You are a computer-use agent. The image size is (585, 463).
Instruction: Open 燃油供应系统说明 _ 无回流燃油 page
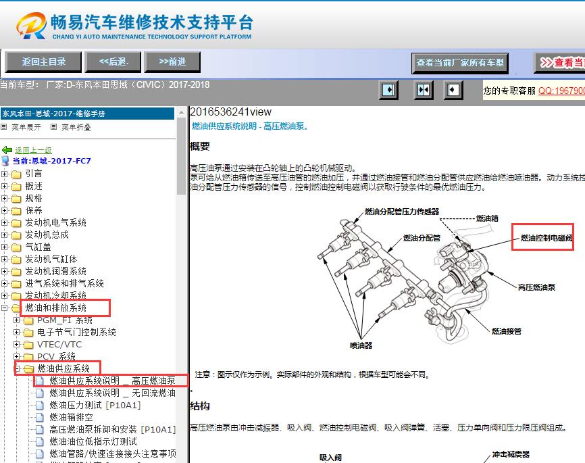point(112,393)
